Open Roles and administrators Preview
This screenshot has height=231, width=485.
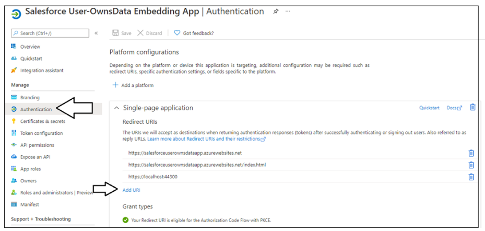56,193
